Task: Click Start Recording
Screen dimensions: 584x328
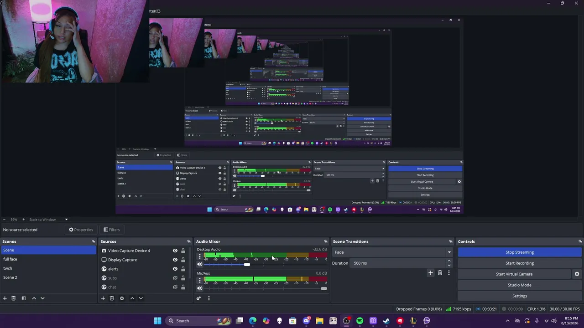Action: click(520, 263)
